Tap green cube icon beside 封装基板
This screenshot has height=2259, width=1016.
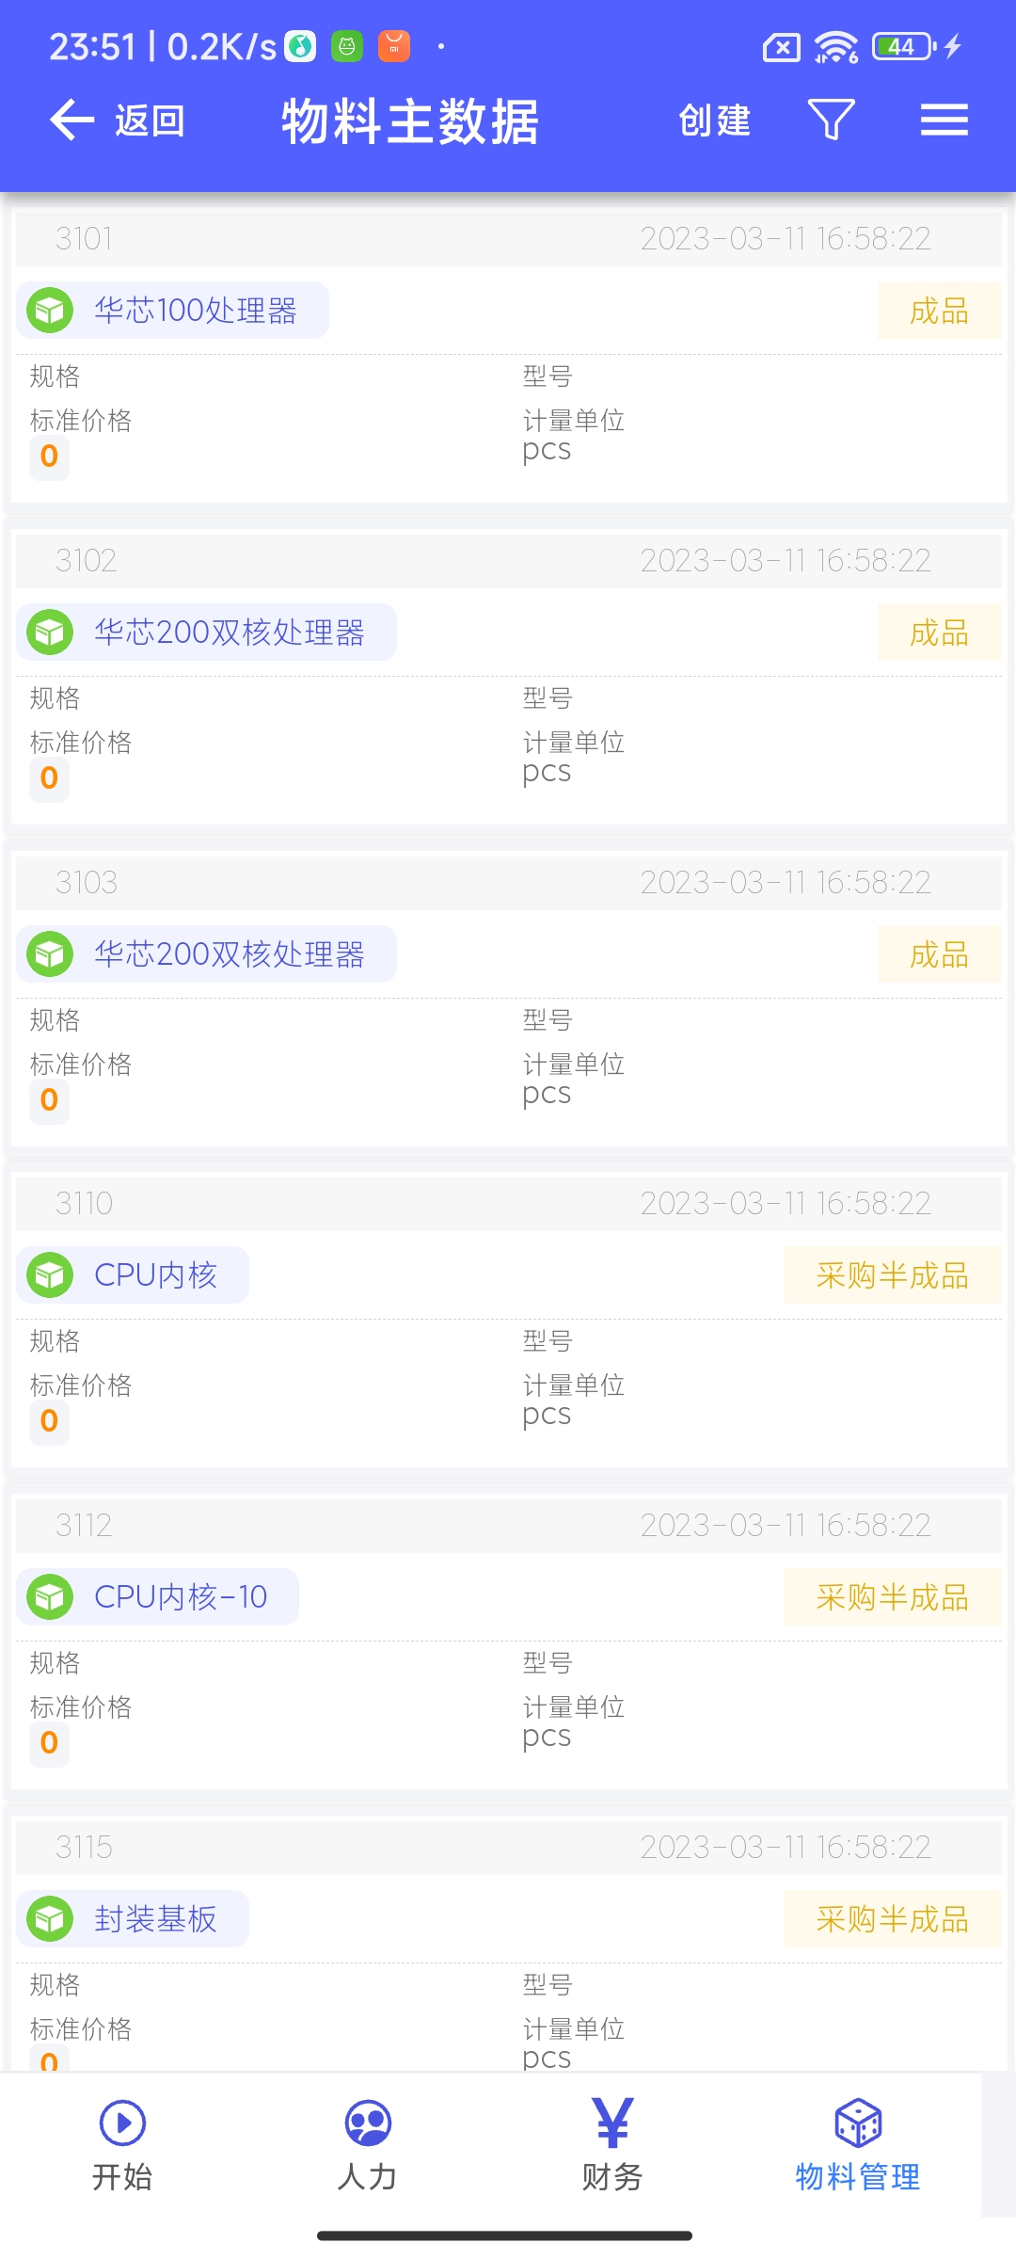(50, 1919)
